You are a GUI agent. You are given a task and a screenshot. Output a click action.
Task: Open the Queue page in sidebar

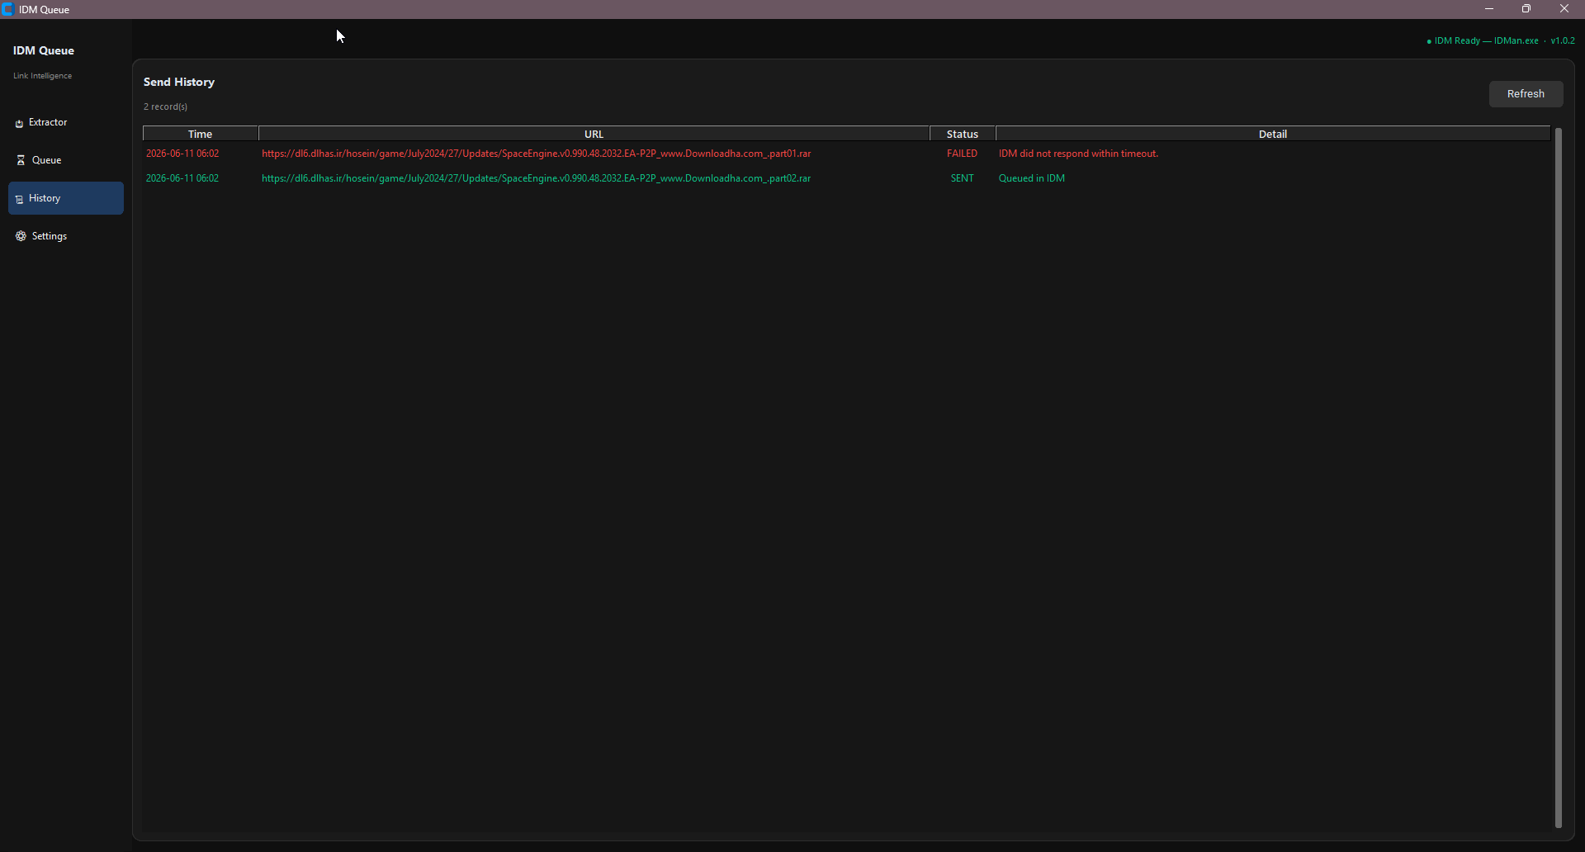(66, 160)
